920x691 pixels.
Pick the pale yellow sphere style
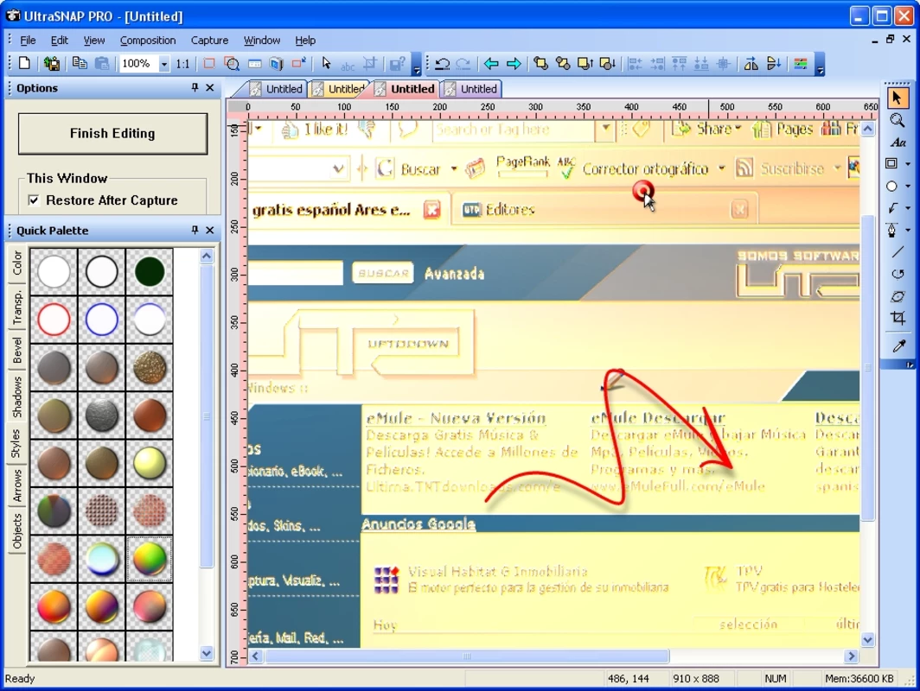point(149,463)
